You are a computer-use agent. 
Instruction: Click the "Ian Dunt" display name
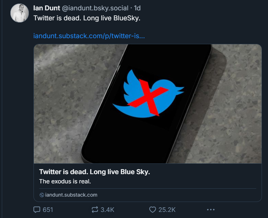[x=46, y=8]
